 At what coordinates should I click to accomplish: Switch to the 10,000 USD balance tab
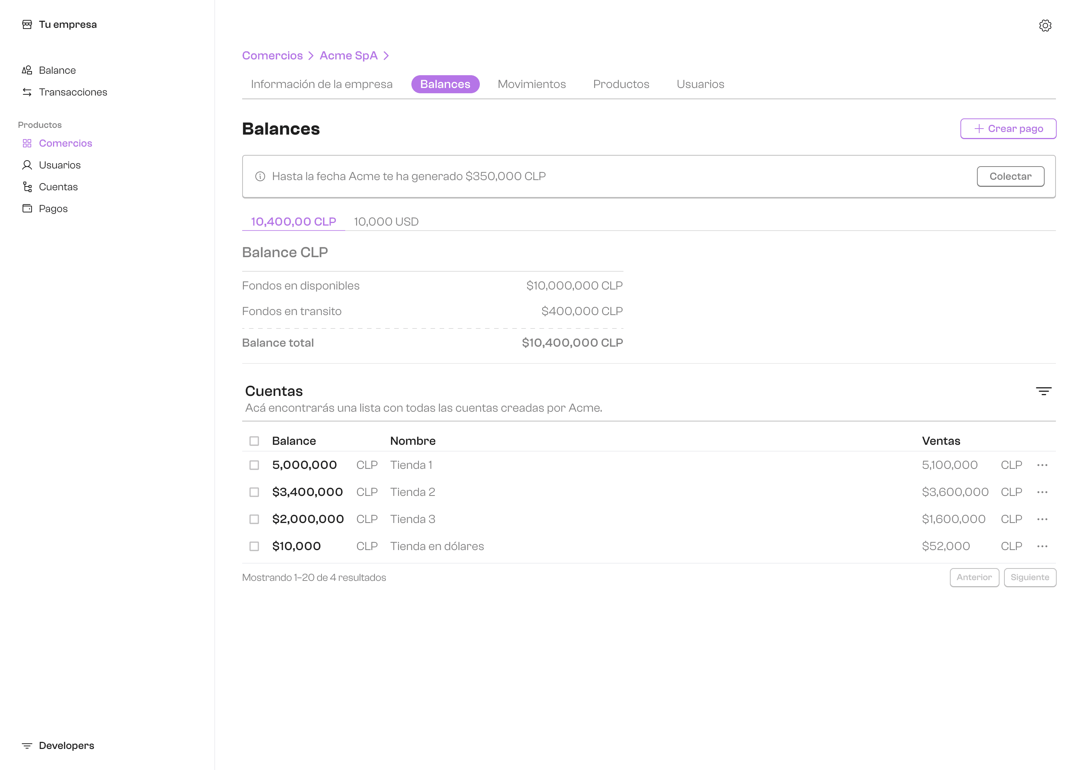[x=386, y=221]
